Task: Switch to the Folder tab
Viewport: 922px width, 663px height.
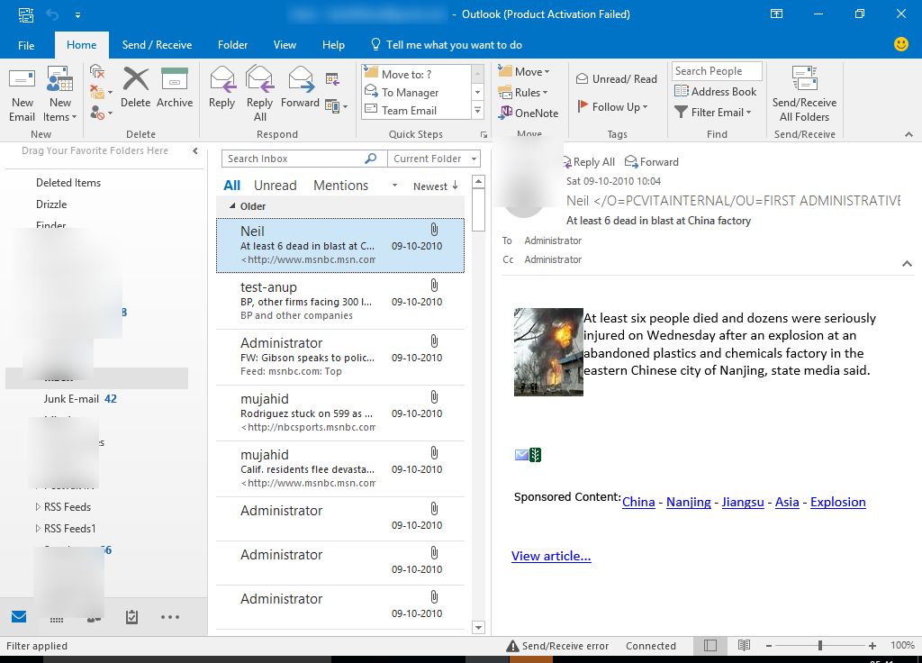Action: [233, 45]
